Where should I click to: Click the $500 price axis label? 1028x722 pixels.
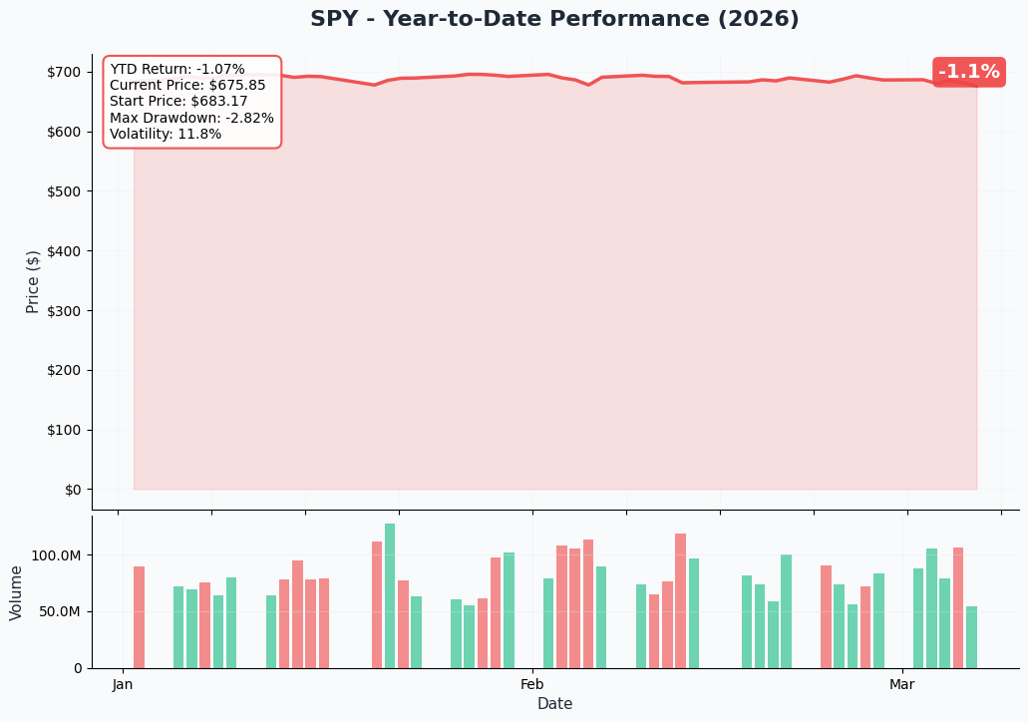pyautogui.click(x=64, y=191)
